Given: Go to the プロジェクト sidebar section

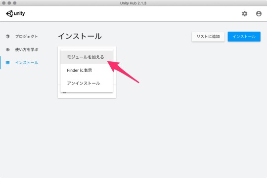Looking at the screenshot, I should click(27, 37).
